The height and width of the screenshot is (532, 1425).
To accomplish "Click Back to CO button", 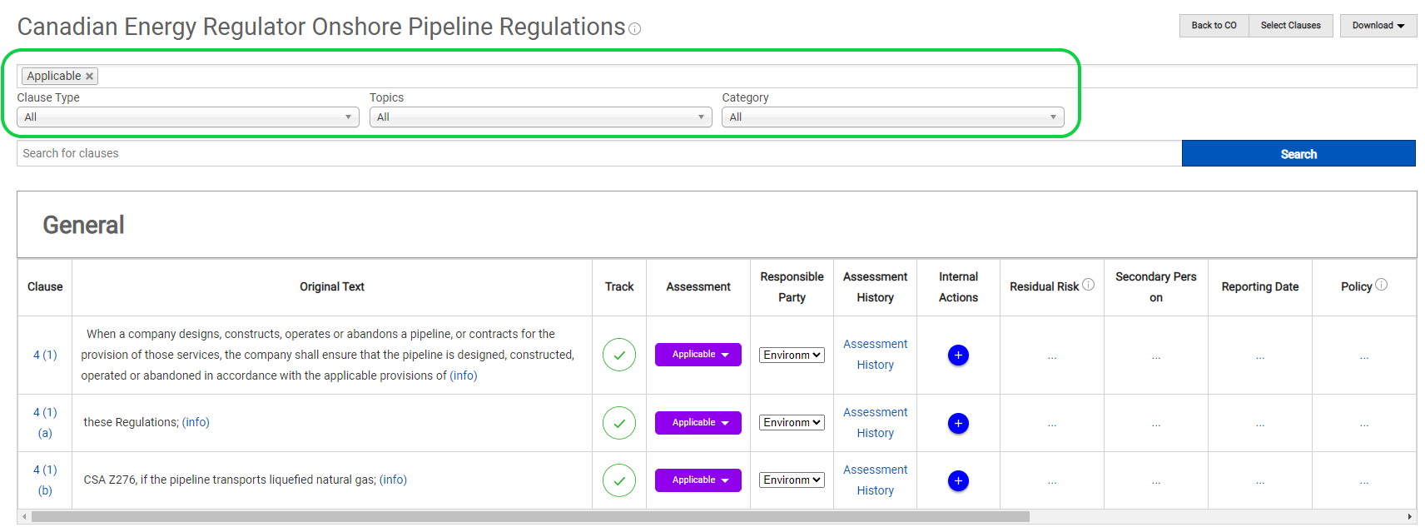I will 1214,26.
